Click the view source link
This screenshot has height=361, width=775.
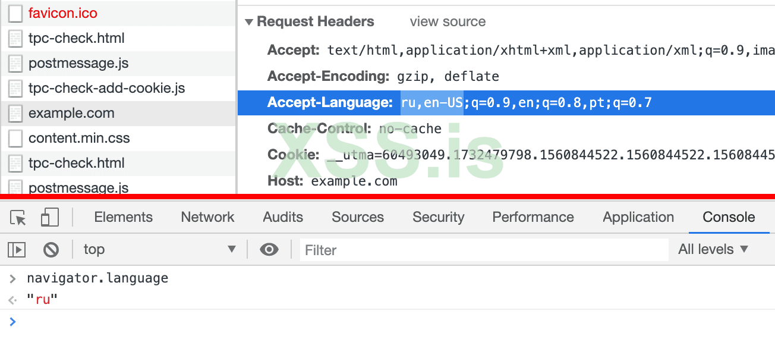[x=448, y=22]
